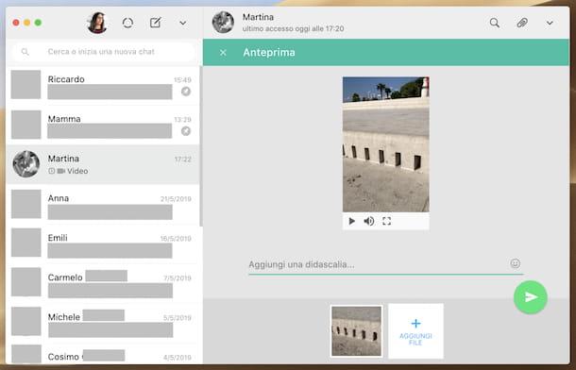Click the chat list scrollbar
The width and height of the screenshot is (576, 370).
(x=201, y=146)
